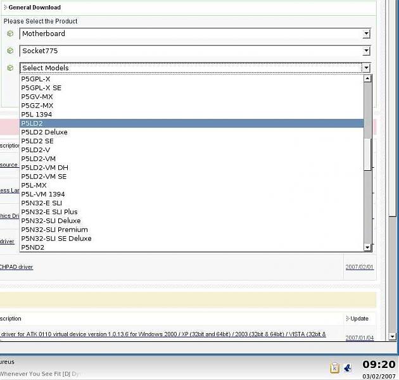Select the P5LD2-VM DH entry

(x=44, y=168)
